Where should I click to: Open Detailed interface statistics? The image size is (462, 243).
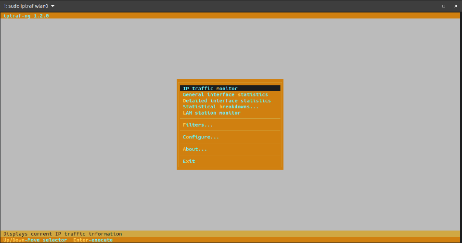point(226,101)
